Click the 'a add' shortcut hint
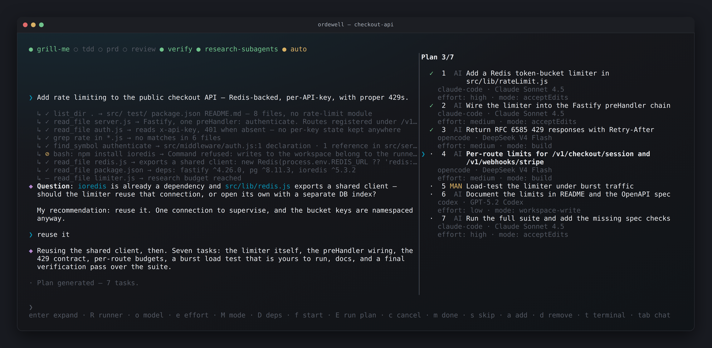This screenshot has height=348, width=712. tap(517, 315)
